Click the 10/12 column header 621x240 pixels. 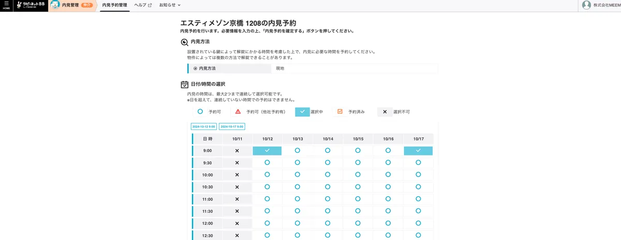[x=267, y=139]
